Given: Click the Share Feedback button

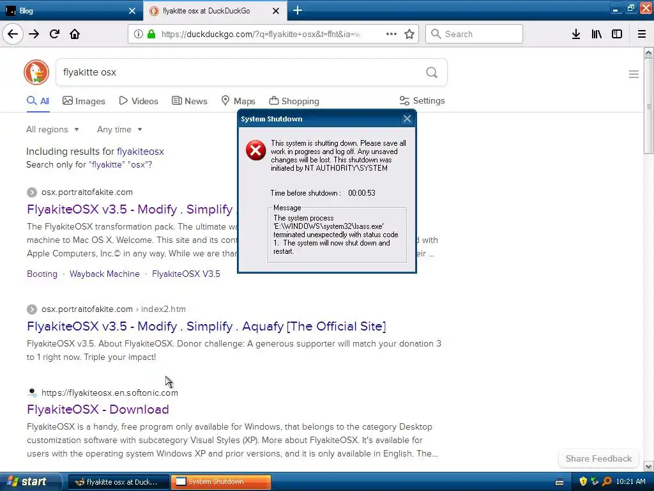Looking at the screenshot, I should click(x=598, y=458).
